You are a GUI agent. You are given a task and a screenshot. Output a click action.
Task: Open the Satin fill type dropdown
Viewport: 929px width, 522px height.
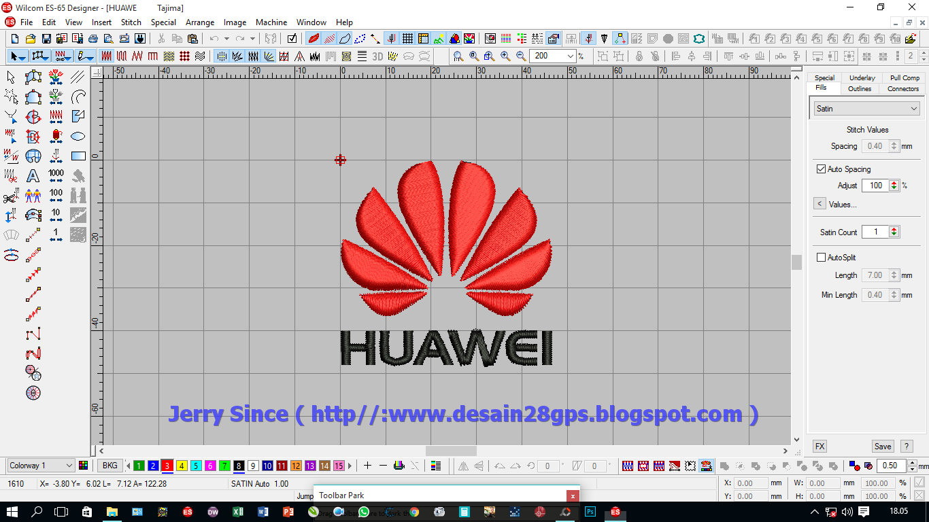point(867,108)
